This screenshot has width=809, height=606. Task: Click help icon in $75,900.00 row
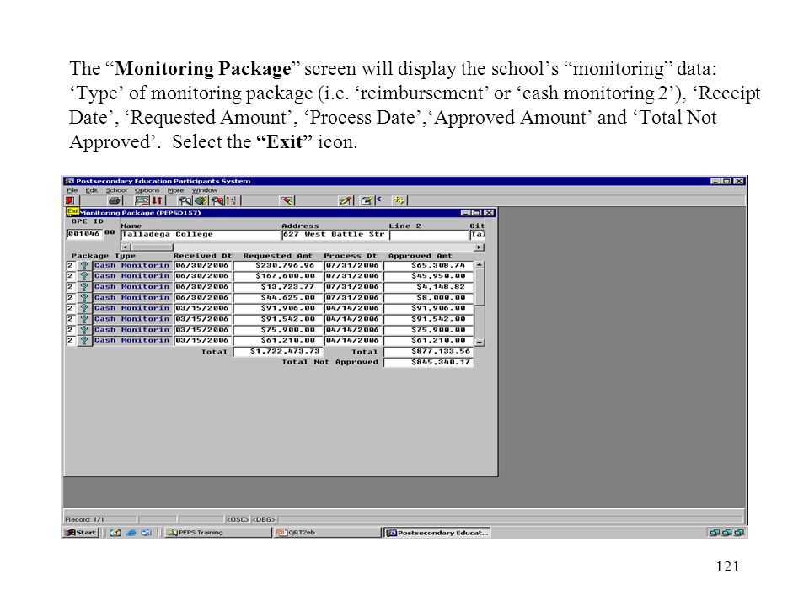[84, 330]
